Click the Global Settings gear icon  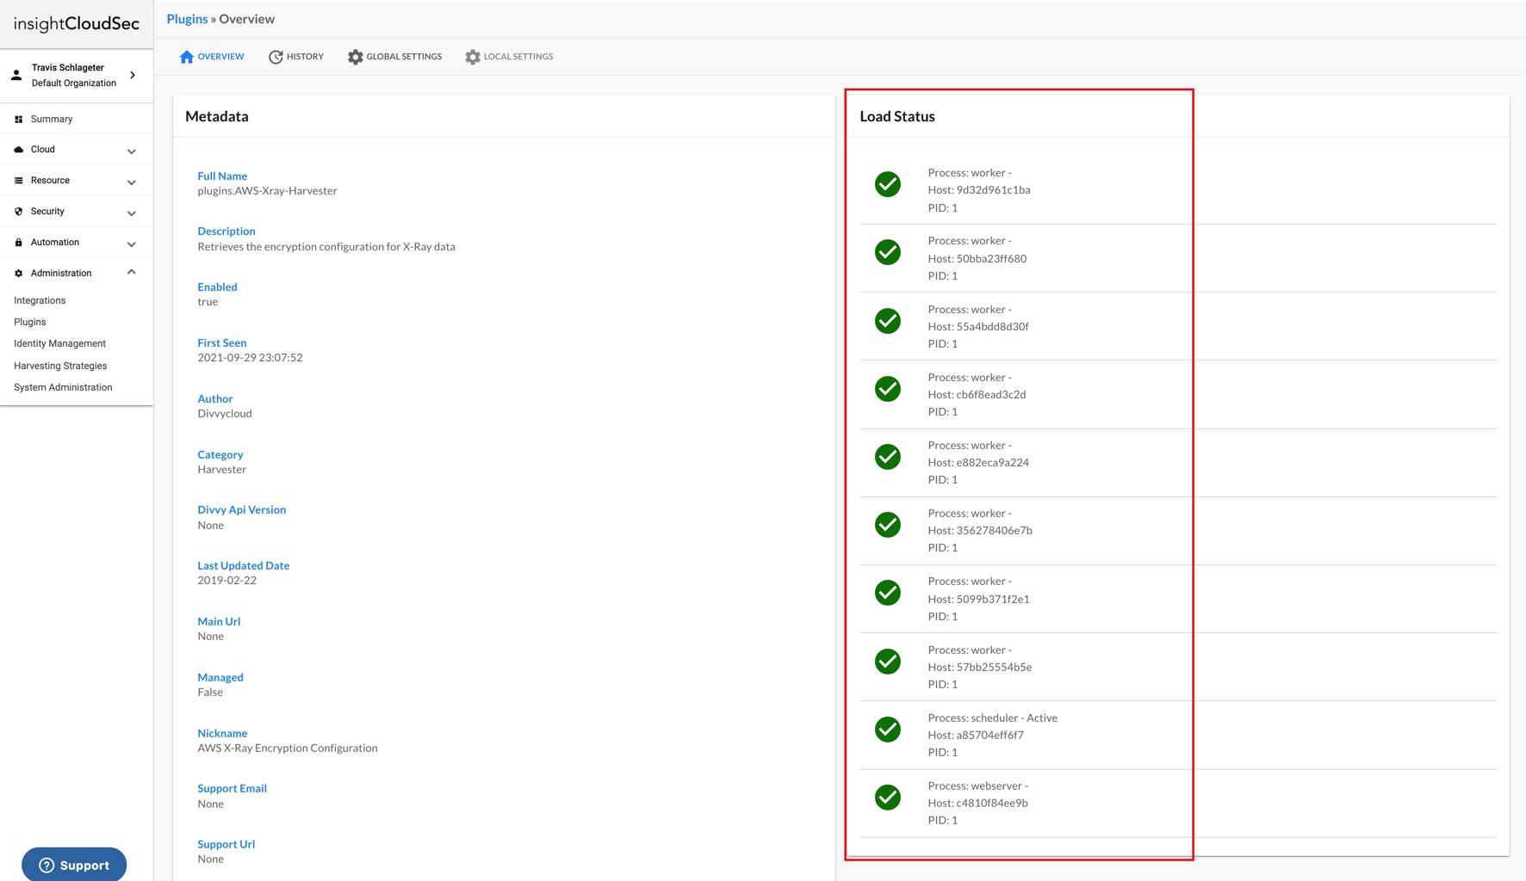click(356, 57)
